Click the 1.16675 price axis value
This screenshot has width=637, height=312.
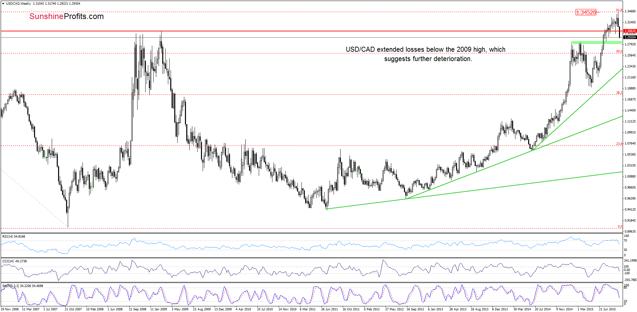tap(630, 99)
